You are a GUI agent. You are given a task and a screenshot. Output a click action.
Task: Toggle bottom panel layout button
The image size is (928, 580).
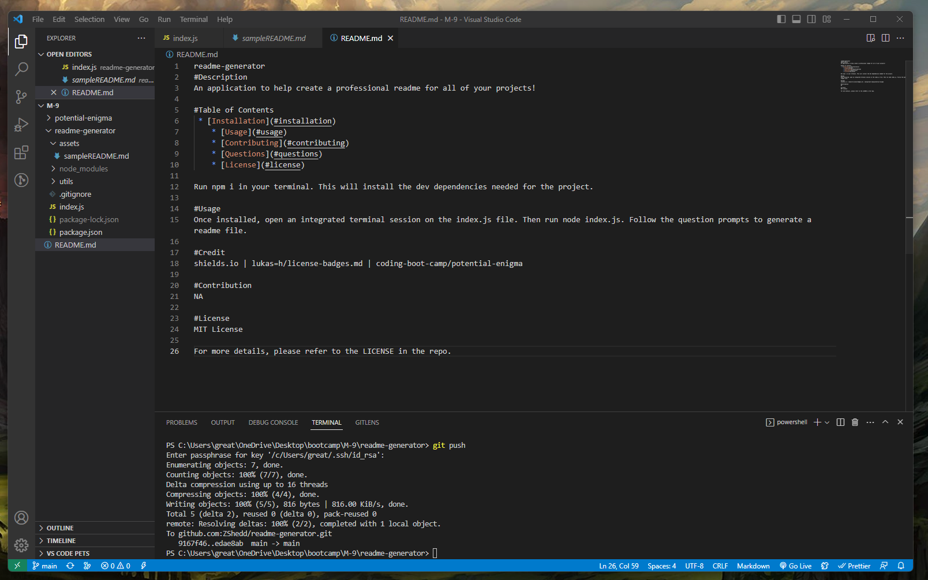pyautogui.click(x=796, y=19)
